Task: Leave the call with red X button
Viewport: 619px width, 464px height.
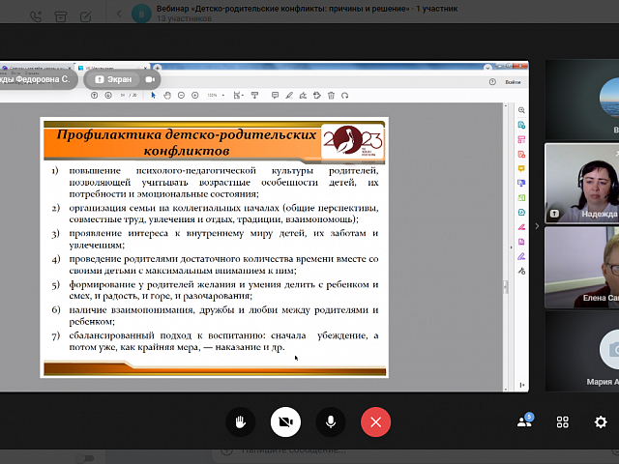Action: click(x=375, y=421)
